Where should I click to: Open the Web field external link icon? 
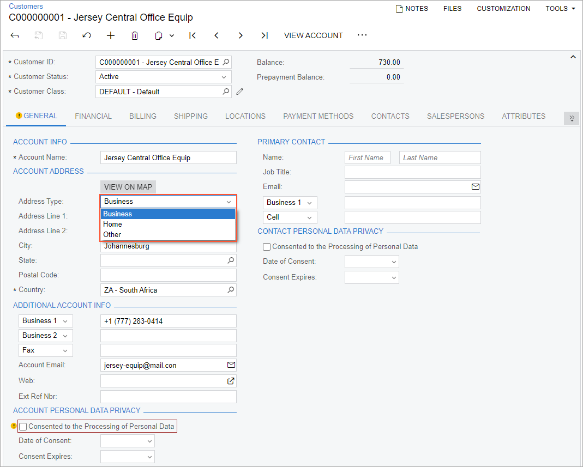click(231, 381)
